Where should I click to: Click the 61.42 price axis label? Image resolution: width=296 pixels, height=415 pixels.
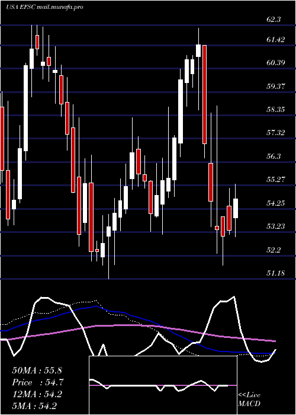point(276,40)
